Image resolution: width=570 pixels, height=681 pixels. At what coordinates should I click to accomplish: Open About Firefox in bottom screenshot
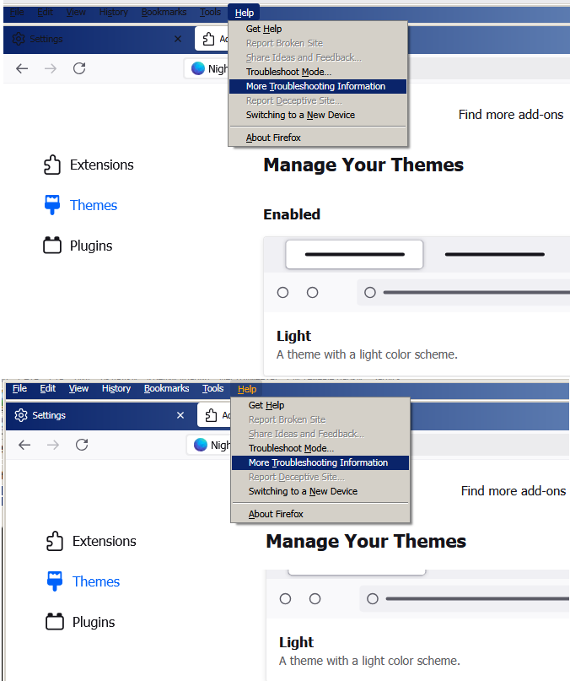[x=320, y=514]
